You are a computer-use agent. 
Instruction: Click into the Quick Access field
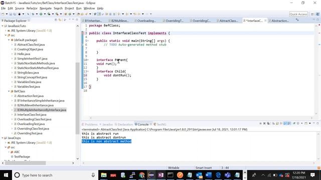[298, 14]
